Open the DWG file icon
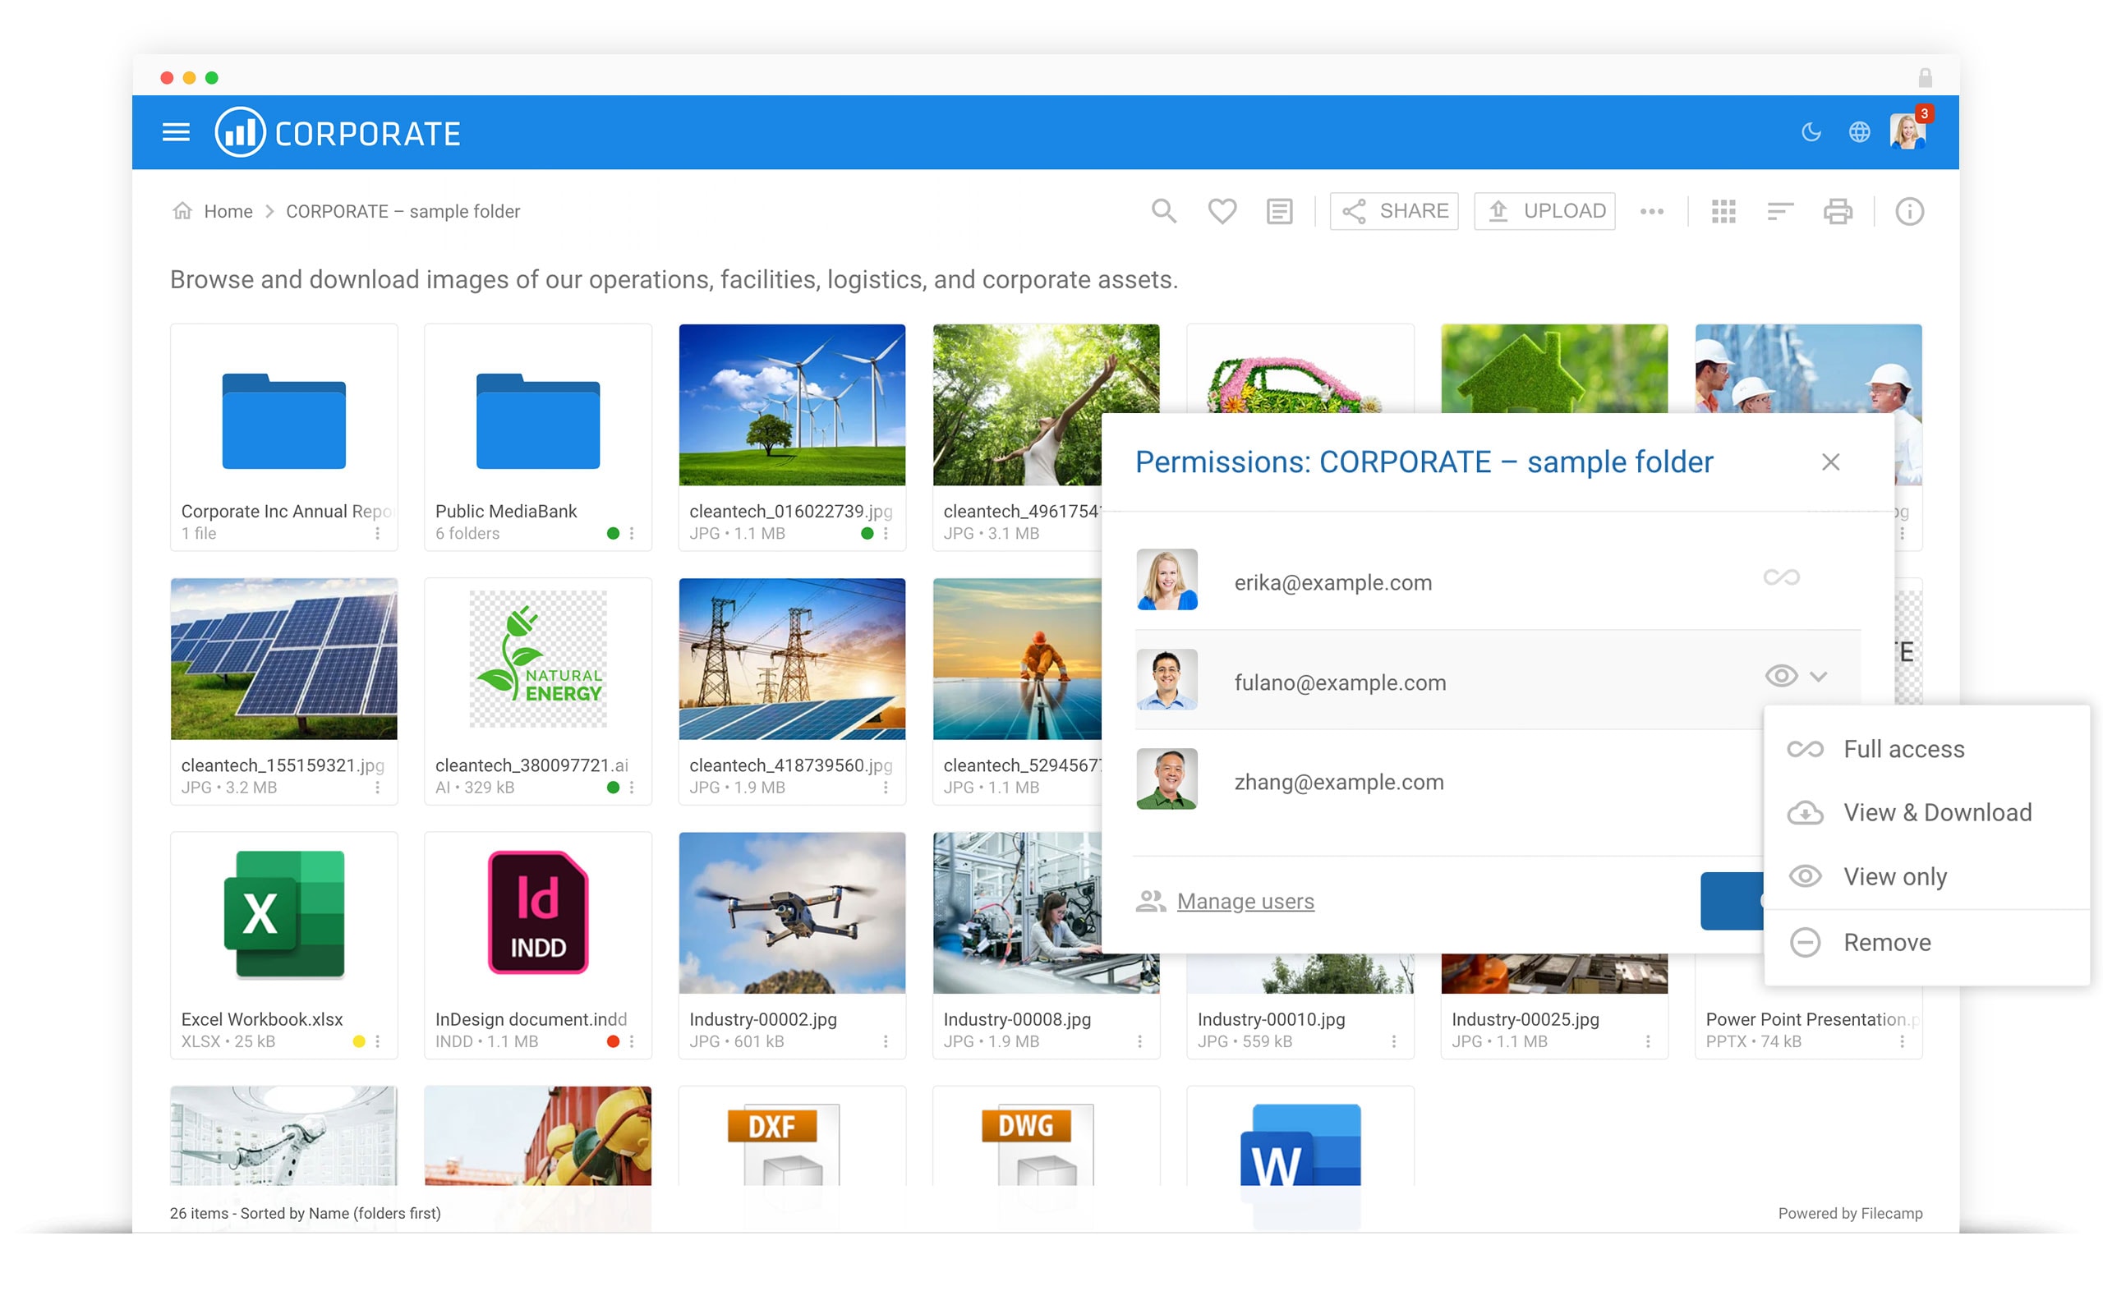This screenshot has width=2103, height=1314. 1038,1145
